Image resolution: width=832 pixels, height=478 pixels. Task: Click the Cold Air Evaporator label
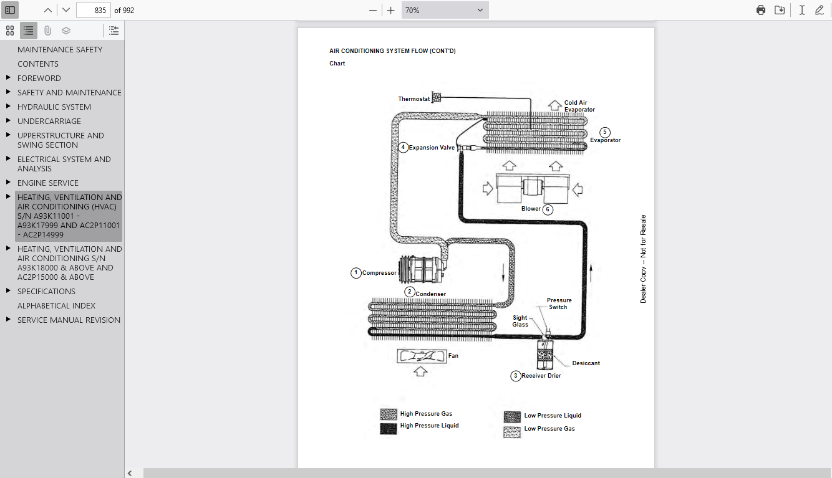(x=579, y=107)
